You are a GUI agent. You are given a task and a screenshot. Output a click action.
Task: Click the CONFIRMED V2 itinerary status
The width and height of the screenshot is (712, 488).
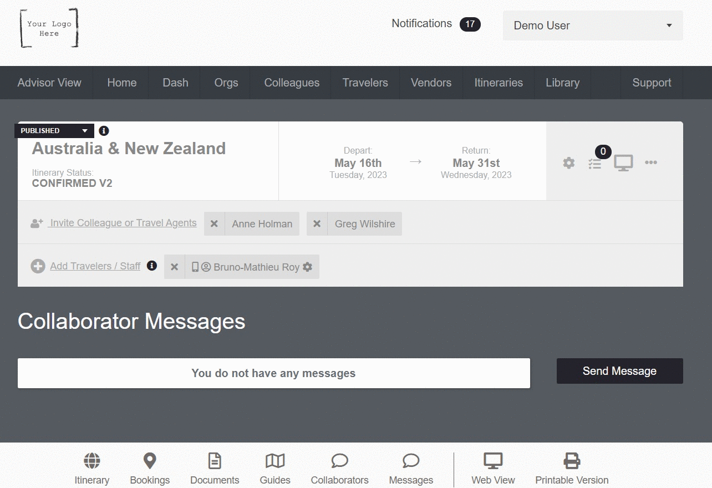pyautogui.click(x=72, y=184)
